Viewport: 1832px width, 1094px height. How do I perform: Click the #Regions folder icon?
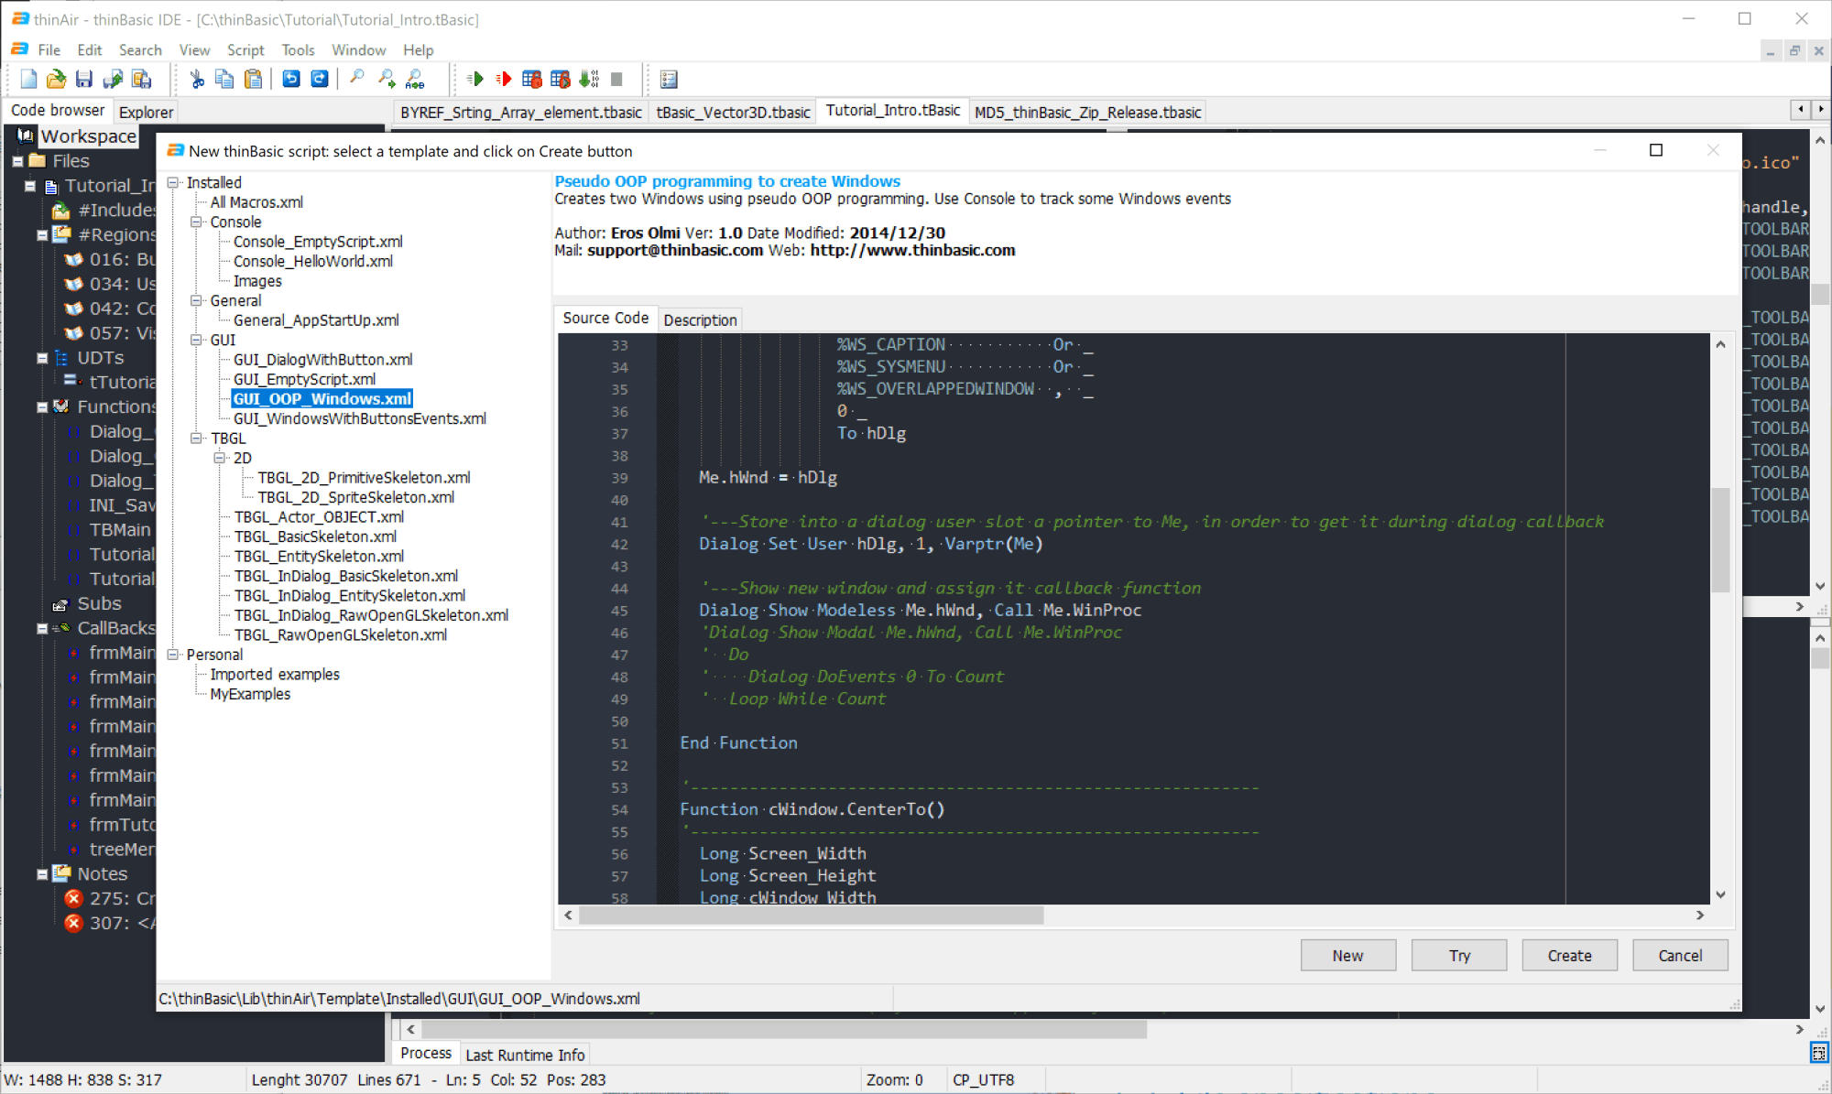[61, 234]
